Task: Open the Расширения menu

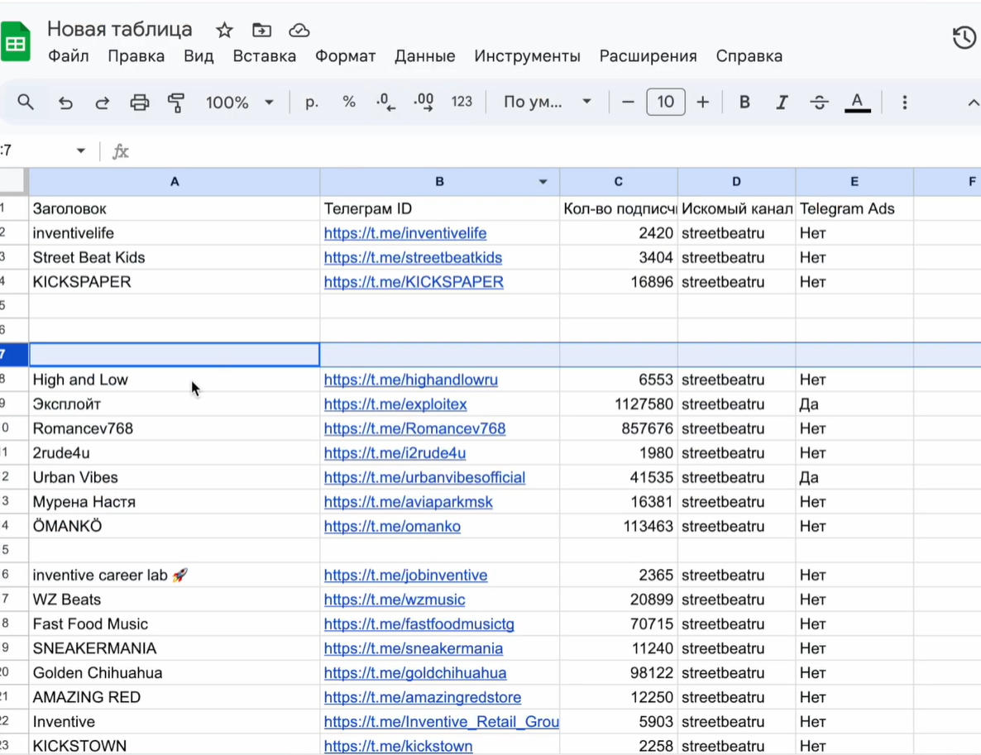Action: coord(648,56)
